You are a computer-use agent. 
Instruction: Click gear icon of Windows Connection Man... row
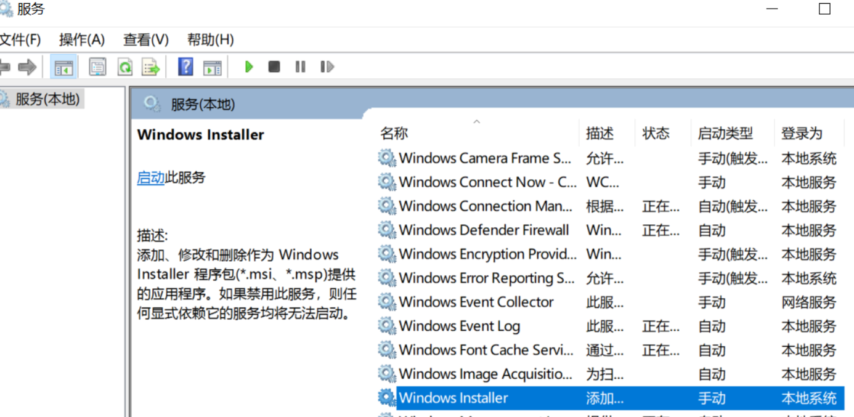(x=386, y=206)
